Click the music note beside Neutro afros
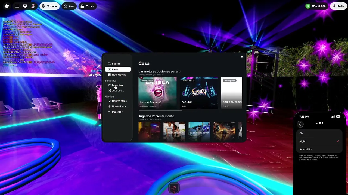Viewport: 348px width, 195px height. 109,101
